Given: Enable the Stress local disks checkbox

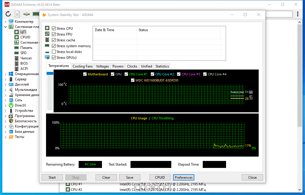Looking at the screenshot, I should coord(54,52).
